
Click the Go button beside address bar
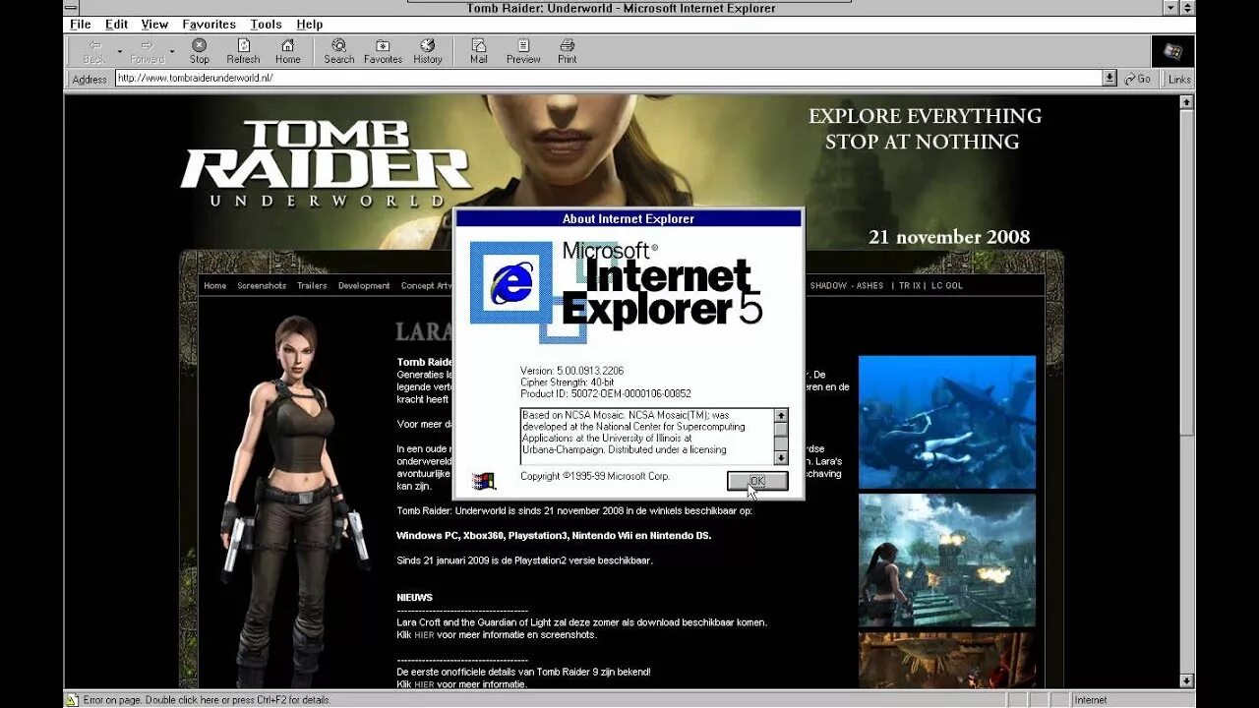[x=1138, y=79]
